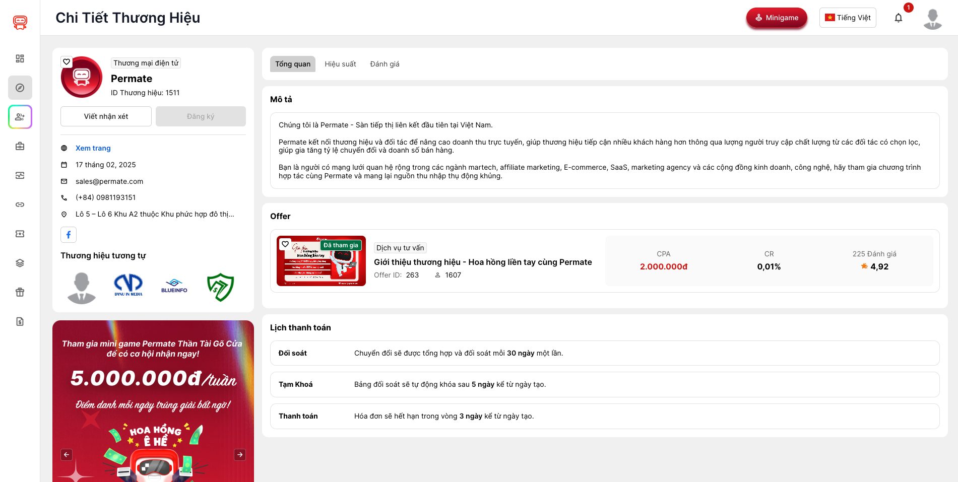Open the link icon in sidebar
The height and width of the screenshot is (482, 958).
pos(20,204)
